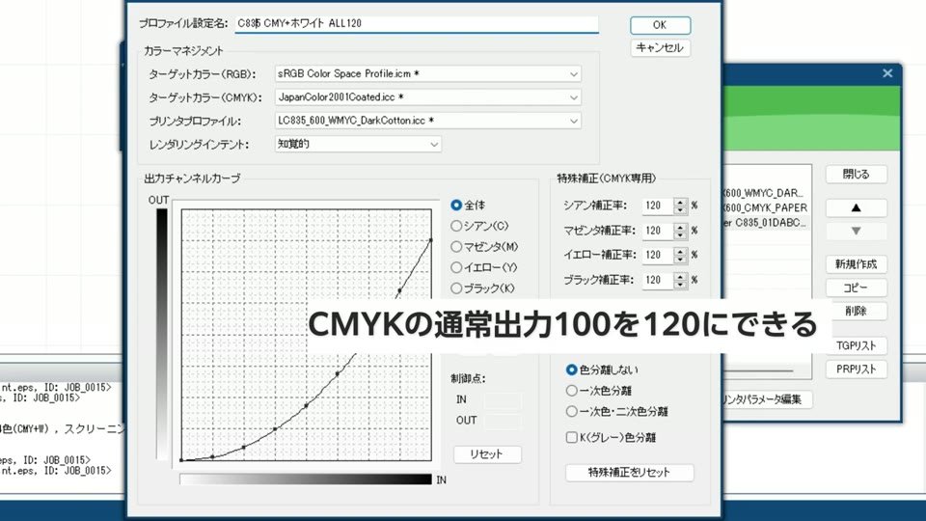Increase マゼンタ補正率 with up arrow
Image resolution: width=926 pixels, height=521 pixels.
pos(680,226)
